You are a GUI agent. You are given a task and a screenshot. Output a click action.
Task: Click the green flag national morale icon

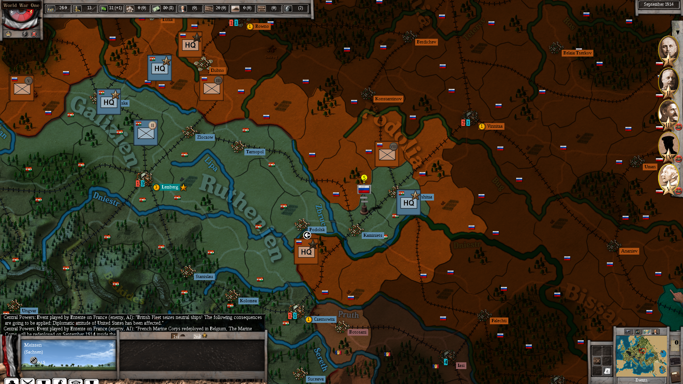tap(104, 9)
